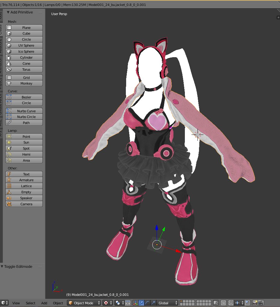Click the red X axis manipulator arrow
This screenshot has height=307, width=280.
point(178,251)
